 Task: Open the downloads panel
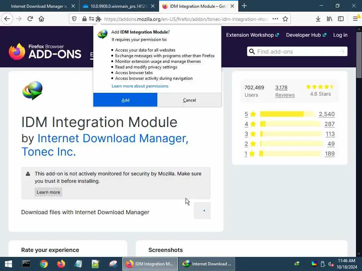(x=318, y=19)
